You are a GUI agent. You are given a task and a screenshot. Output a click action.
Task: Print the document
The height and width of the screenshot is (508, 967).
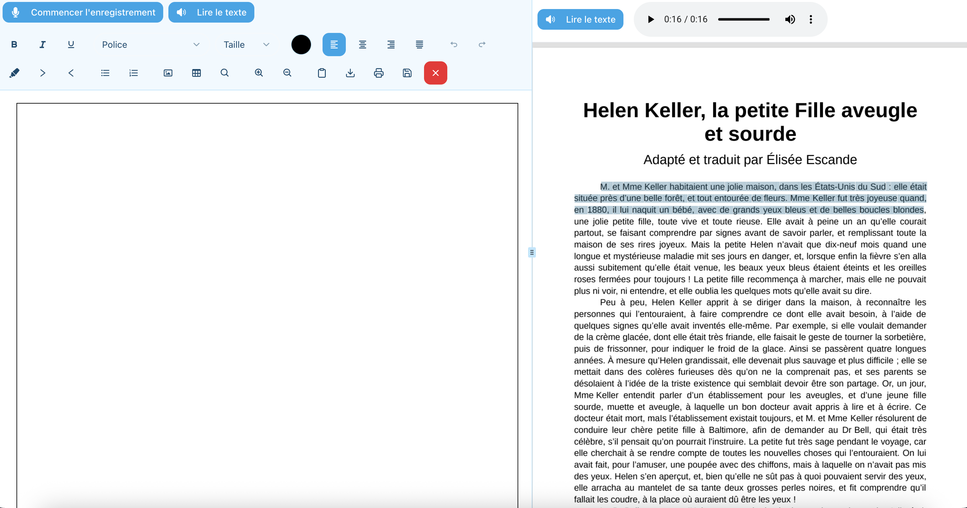click(x=379, y=73)
